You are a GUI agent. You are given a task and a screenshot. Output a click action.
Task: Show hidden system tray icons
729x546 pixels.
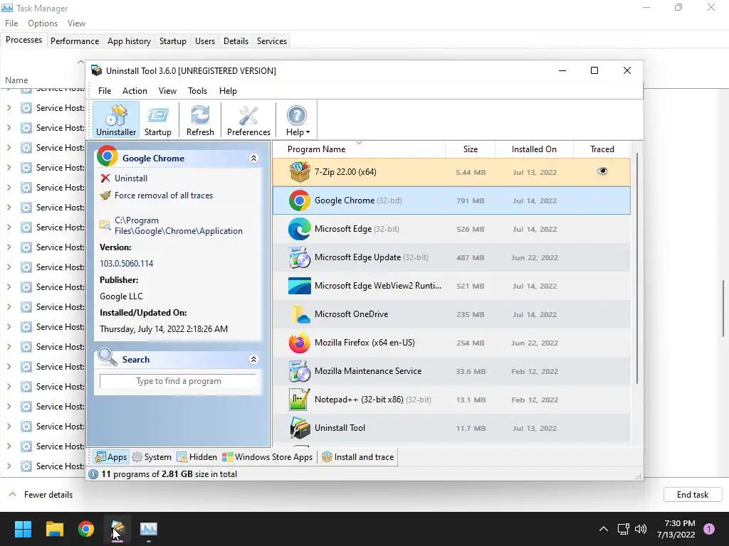pyautogui.click(x=603, y=529)
